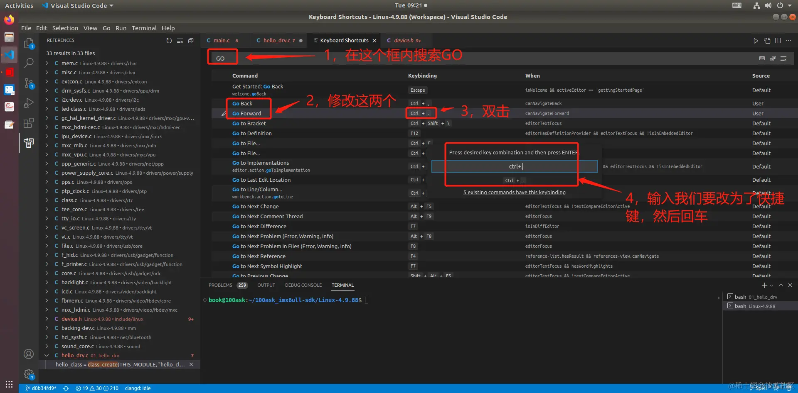Switch to the main.c editor tab
798x393 pixels.
pyautogui.click(x=225, y=41)
